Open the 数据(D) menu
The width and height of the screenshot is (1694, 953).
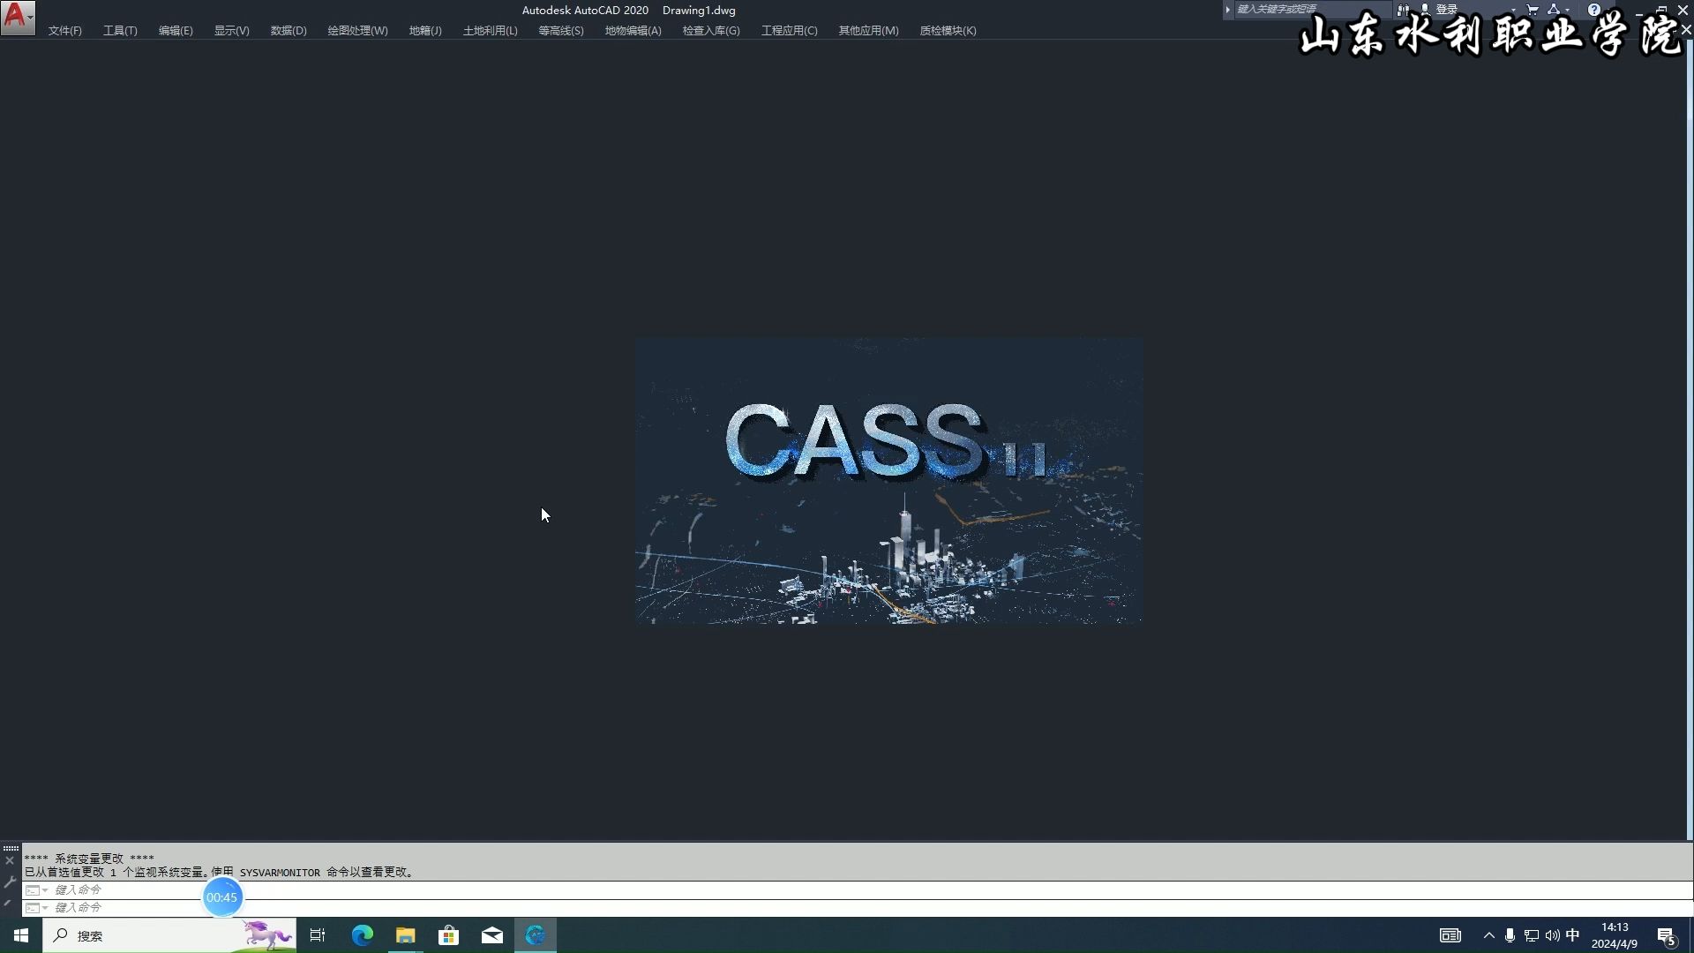(x=289, y=31)
